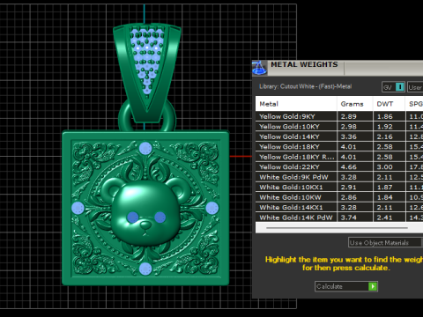Click the Calculate button
This screenshot has height=317, width=423.
(346, 286)
